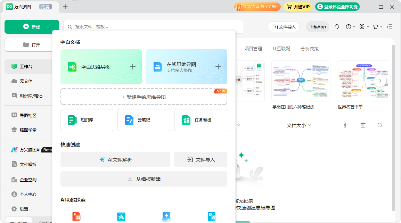
Task: Open the 世界名著书单 template thumbnail
Action: [362, 81]
